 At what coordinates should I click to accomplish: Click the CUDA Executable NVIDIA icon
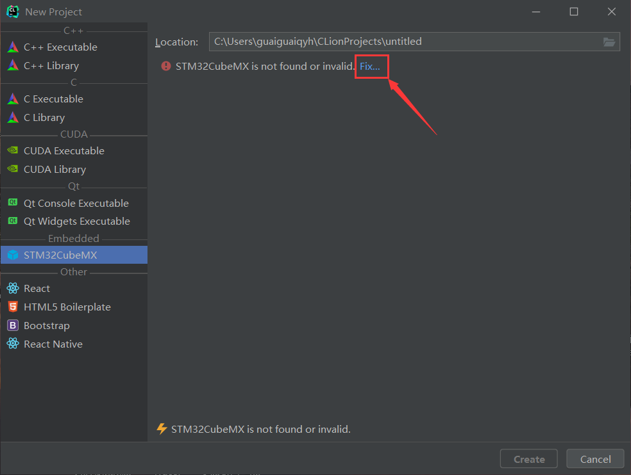coord(13,150)
